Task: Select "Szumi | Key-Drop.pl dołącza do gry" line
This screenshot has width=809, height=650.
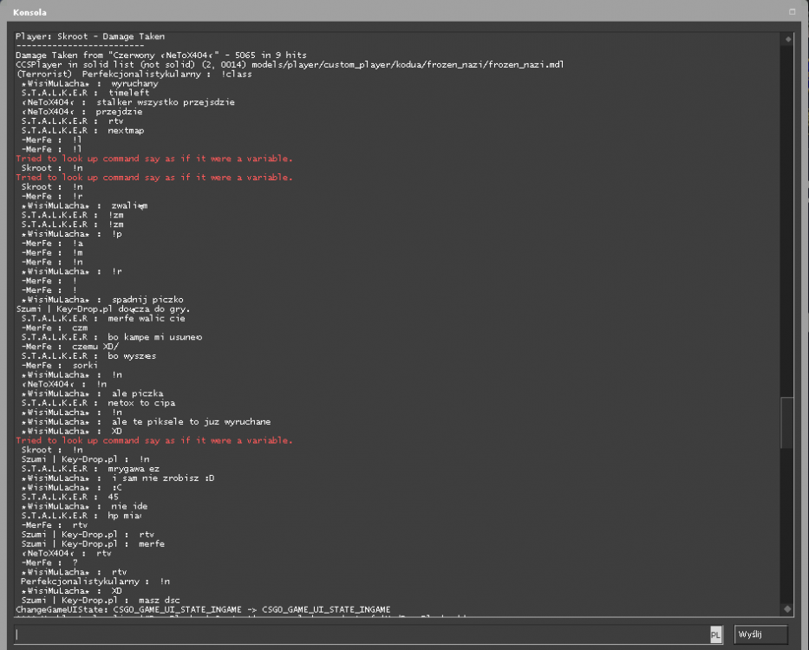Action: (x=103, y=309)
